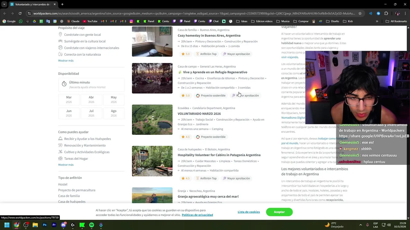Screen dimensions: 410x230
Task: Open the Lista de cookies link
Action: (249, 212)
